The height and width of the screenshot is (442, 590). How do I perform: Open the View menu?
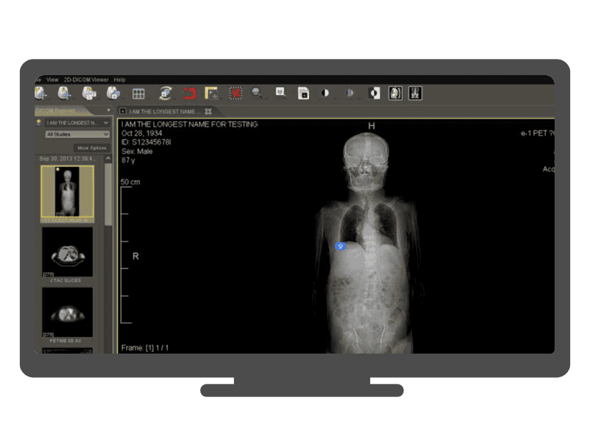pos(52,80)
